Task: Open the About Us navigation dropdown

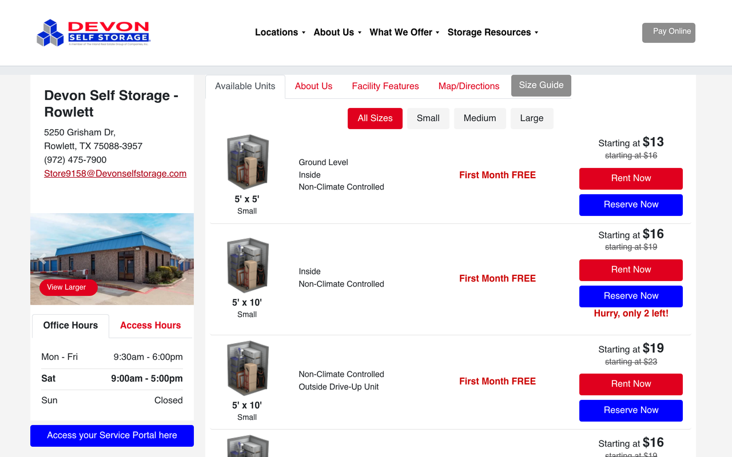Action: pos(337,33)
